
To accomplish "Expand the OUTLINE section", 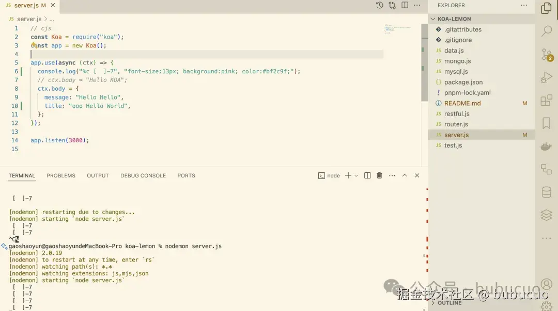I will (481, 303).
